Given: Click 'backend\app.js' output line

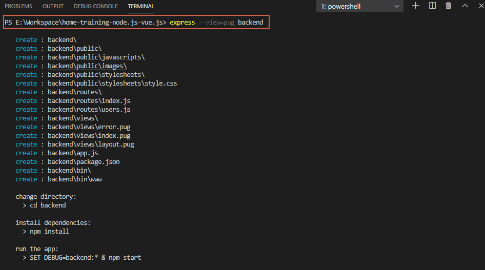Looking at the screenshot, I should pyautogui.click(x=73, y=153).
